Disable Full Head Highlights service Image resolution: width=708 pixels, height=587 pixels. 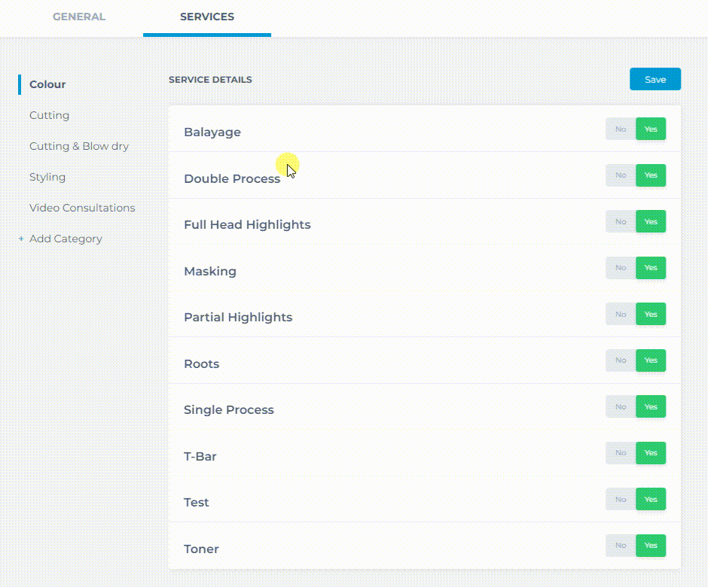(621, 221)
